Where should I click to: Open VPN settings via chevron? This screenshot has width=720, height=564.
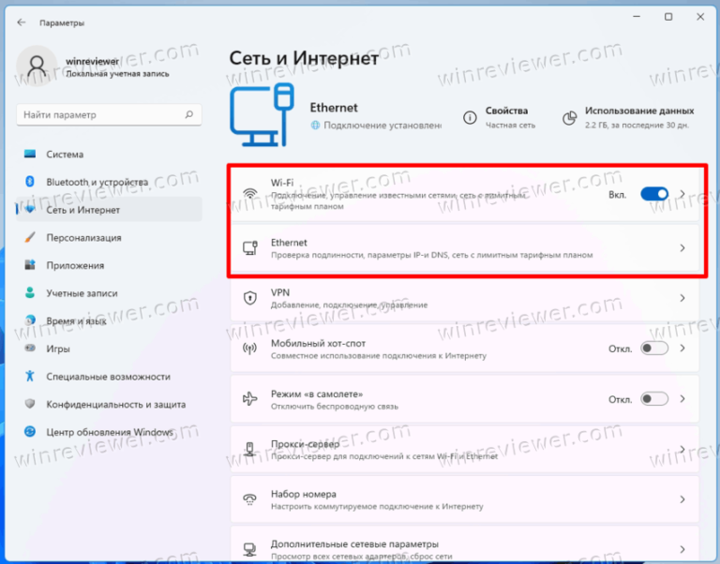pyautogui.click(x=682, y=298)
